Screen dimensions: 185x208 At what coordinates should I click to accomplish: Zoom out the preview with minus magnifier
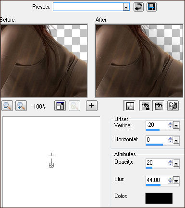[7, 106]
